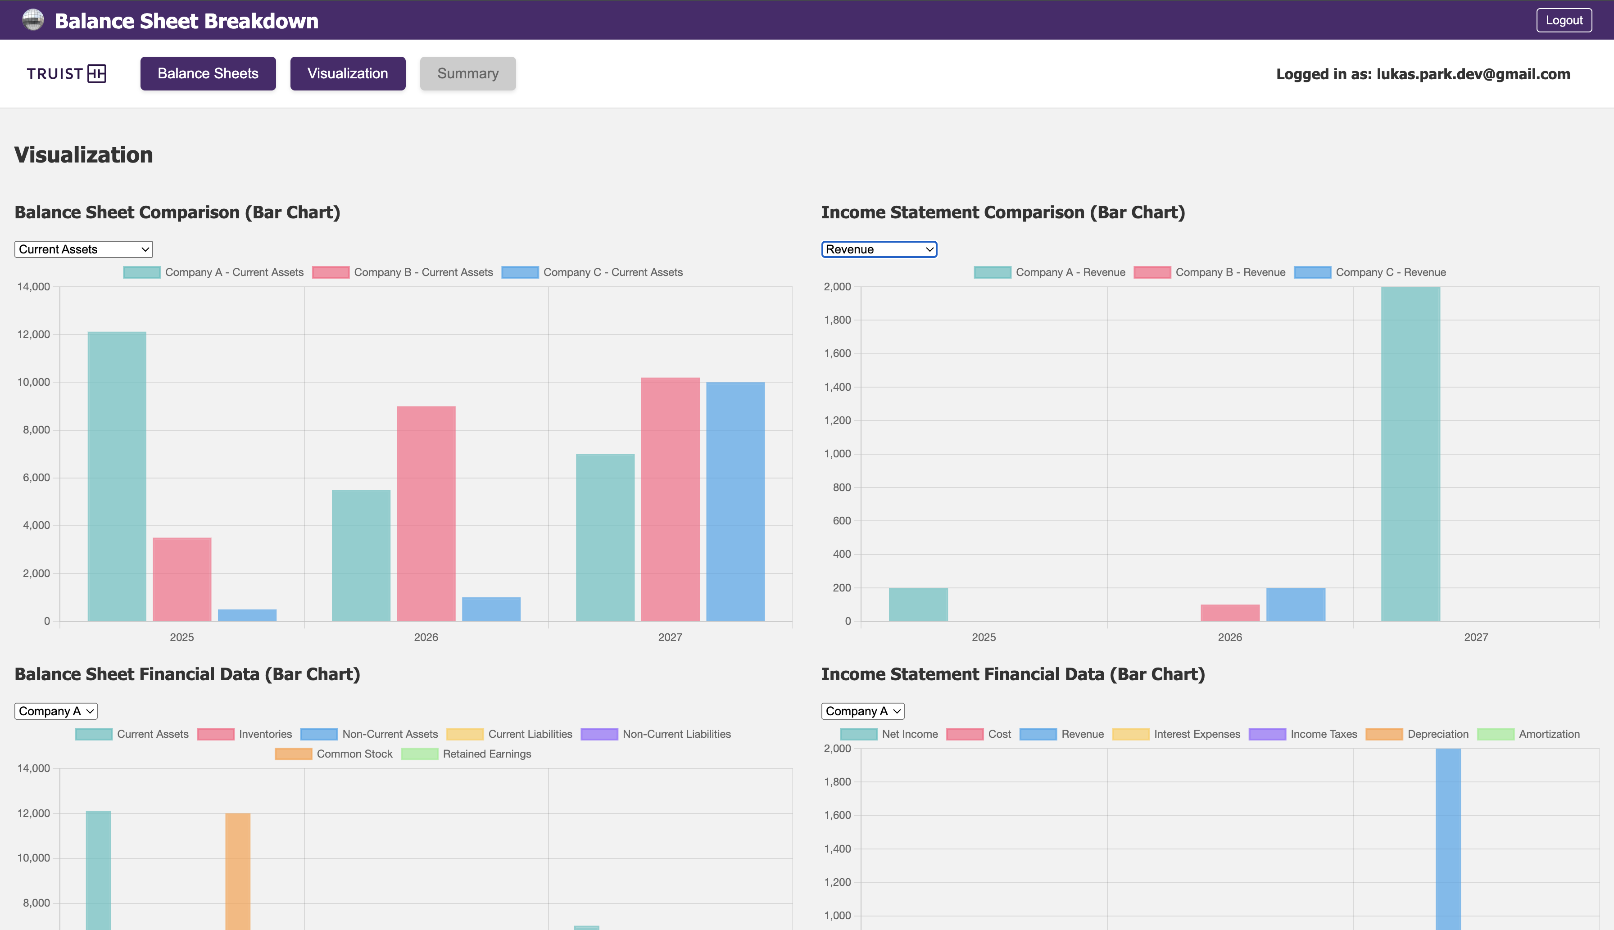Image resolution: width=1614 pixels, height=930 pixels.
Task: Toggle the Depreciation legend swatch
Action: coord(1384,734)
